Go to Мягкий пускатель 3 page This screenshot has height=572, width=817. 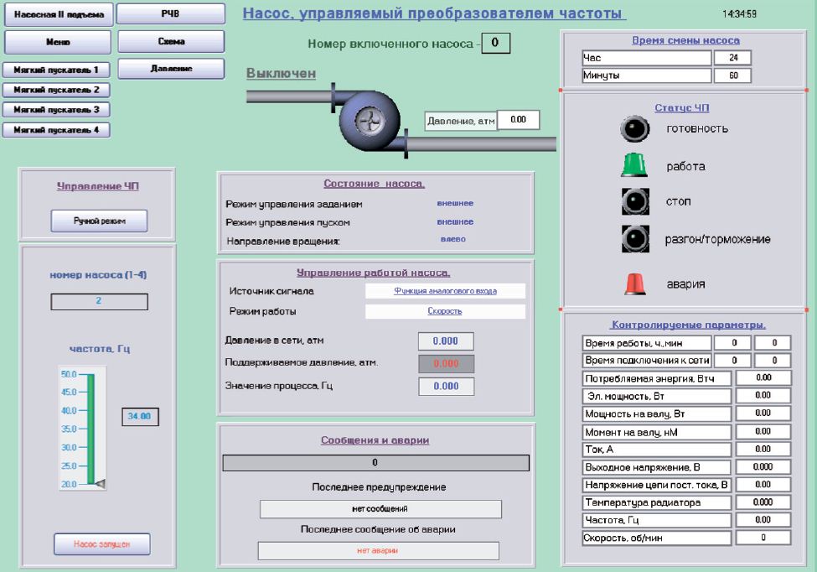coord(56,110)
